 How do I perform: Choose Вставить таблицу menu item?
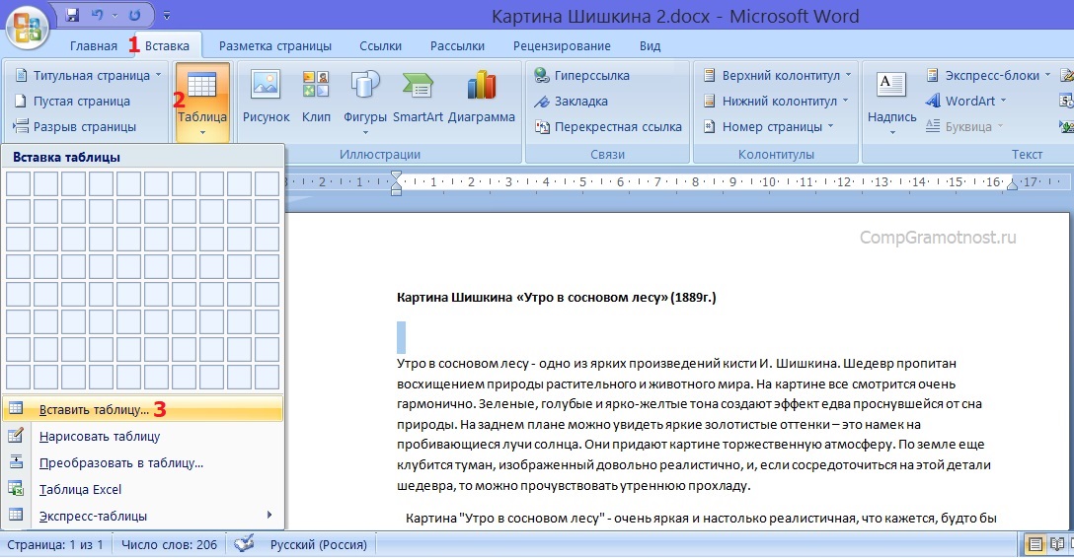coord(95,409)
